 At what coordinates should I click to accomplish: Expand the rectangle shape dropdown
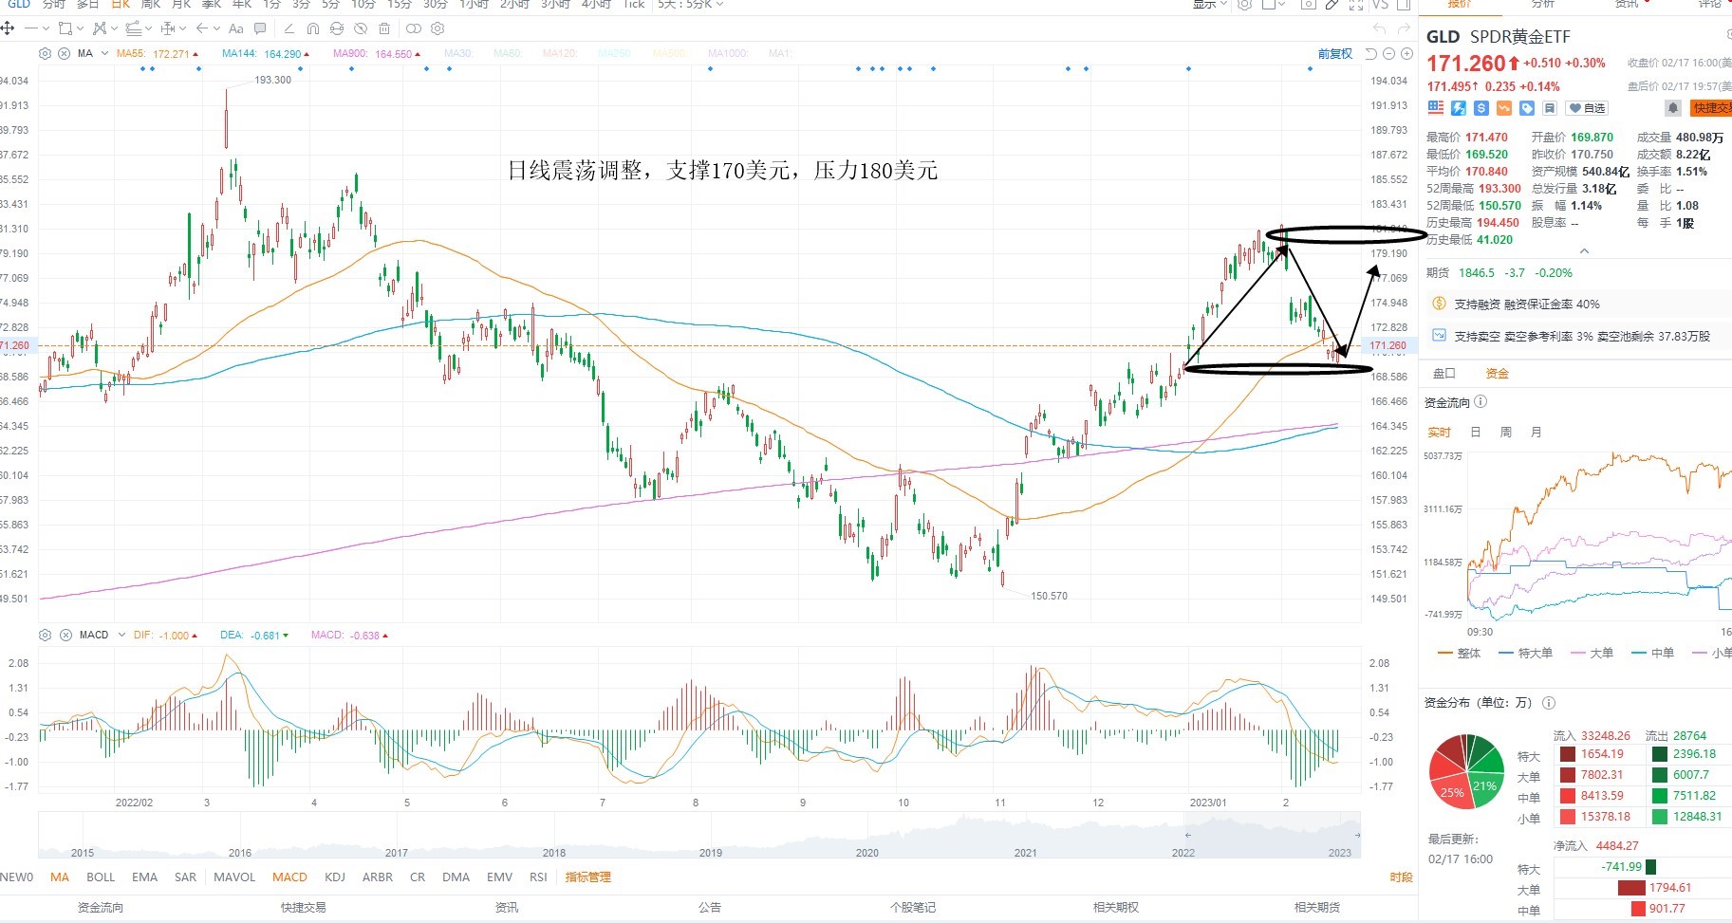[x=80, y=28]
